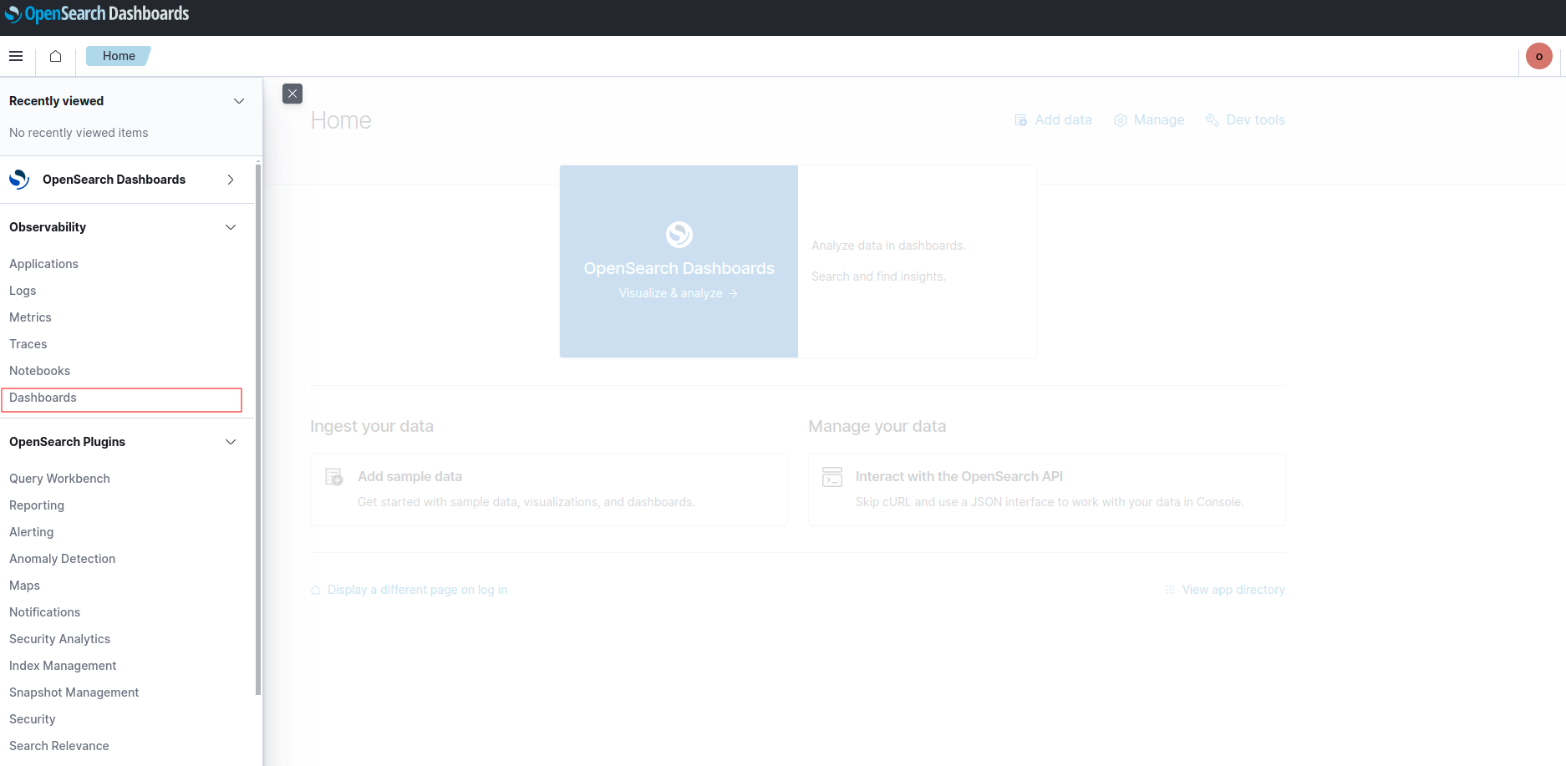The height and width of the screenshot is (766, 1566).
Task: Go to home via house icon
Action: click(55, 56)
